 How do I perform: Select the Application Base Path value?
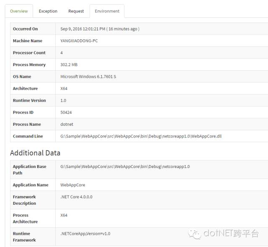pyautogui.click(x=125, y=166)
